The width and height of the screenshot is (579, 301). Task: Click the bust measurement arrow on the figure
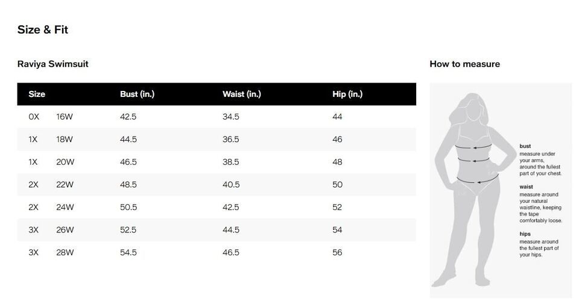pyautogui.click(x=473, y=147)
